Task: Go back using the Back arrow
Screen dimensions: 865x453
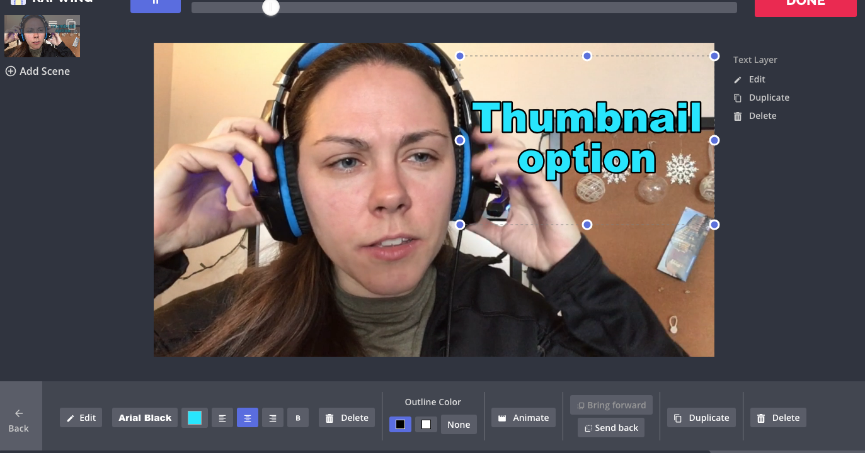Action: coord(19,420)
